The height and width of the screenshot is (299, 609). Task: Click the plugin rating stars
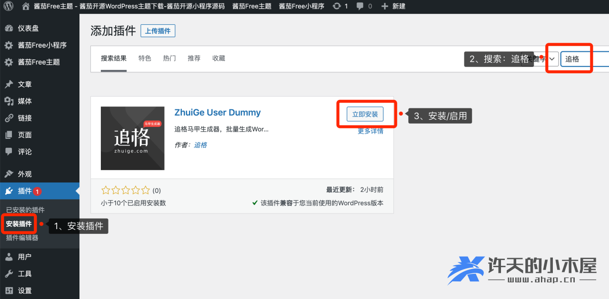[126, 190]
